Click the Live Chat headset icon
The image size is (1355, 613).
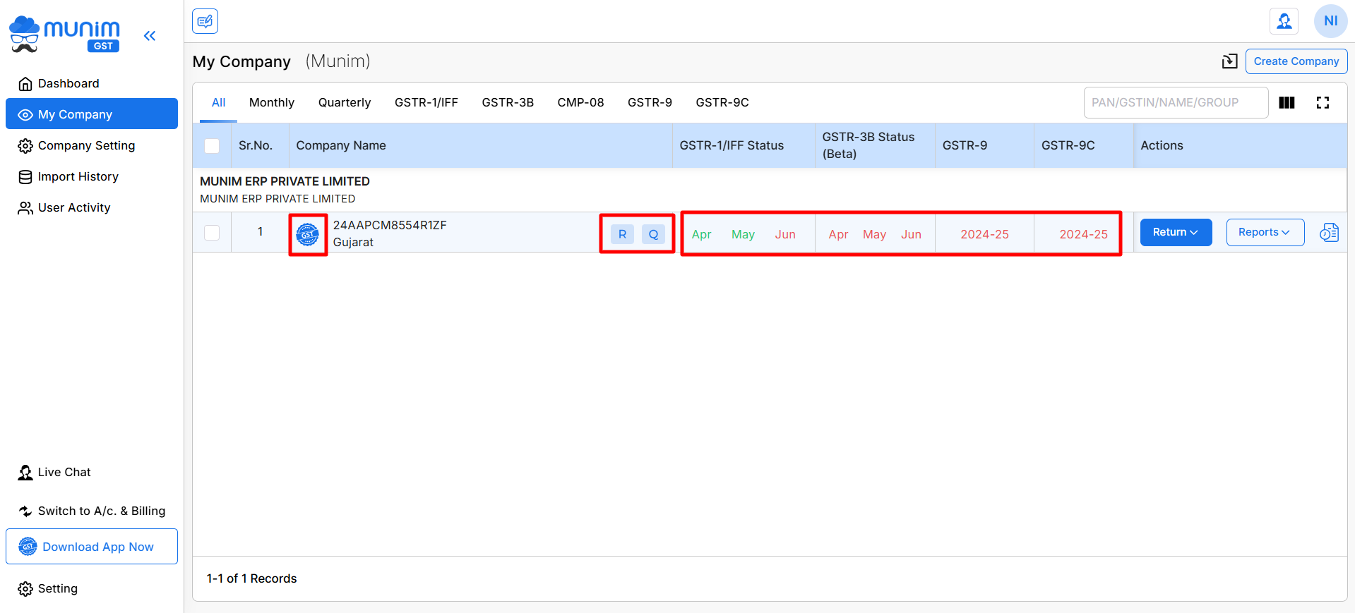[25, 473]
